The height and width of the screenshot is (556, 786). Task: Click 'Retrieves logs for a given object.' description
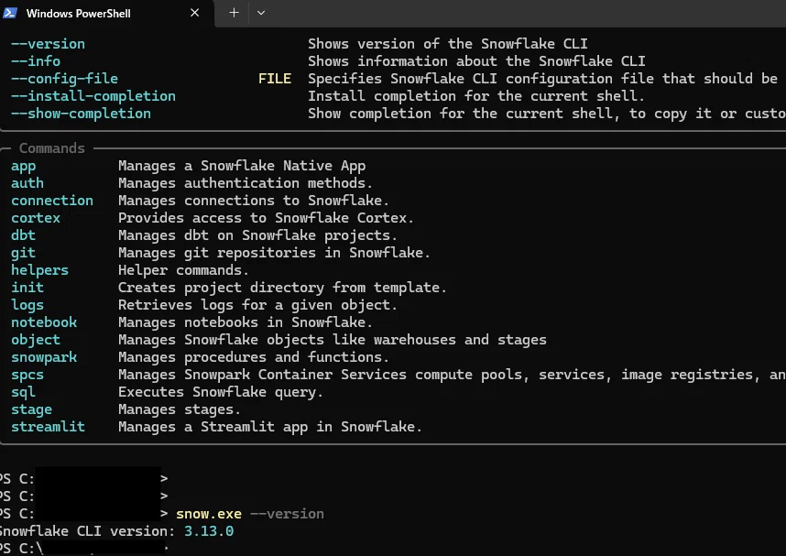[257, 305]
